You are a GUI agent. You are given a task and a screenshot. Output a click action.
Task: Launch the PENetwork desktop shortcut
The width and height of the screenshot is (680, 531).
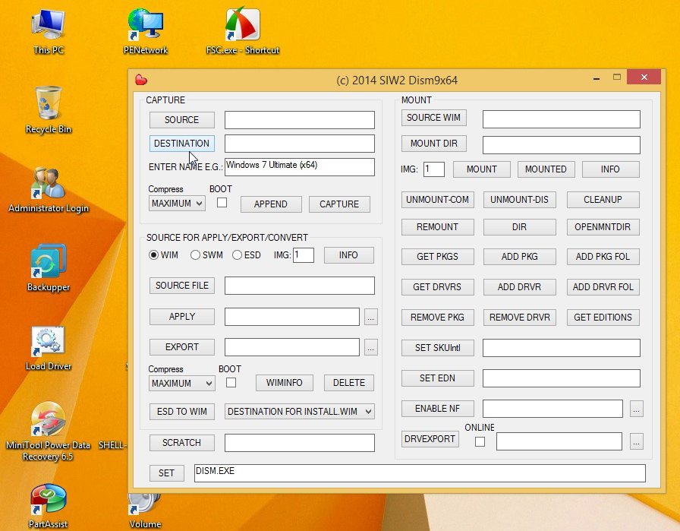(145, 32)
